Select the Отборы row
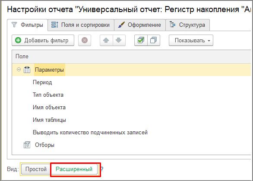The image size is (253, 181). pos(132,145)
